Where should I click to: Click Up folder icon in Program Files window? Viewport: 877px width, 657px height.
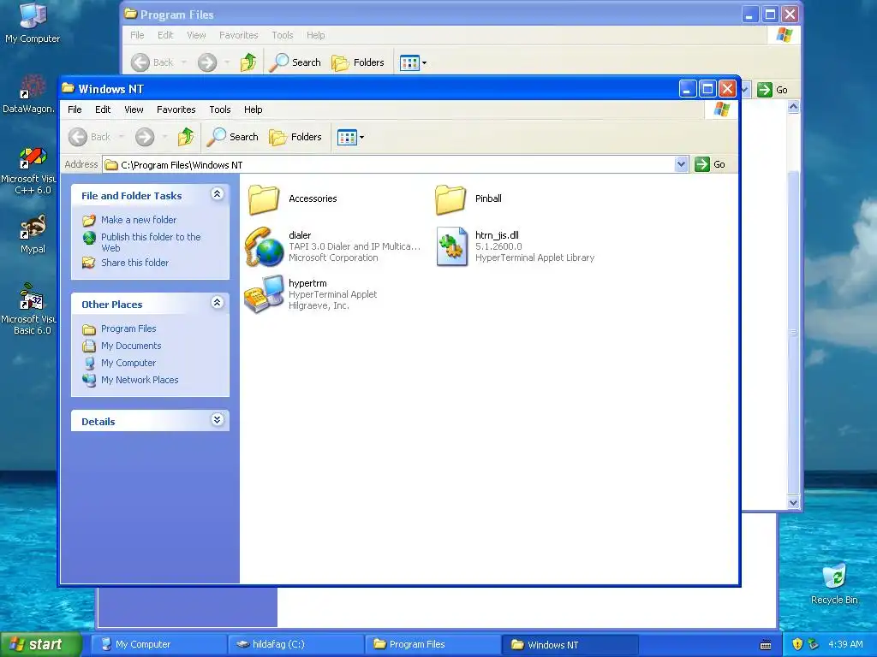[x=248, y=62]
